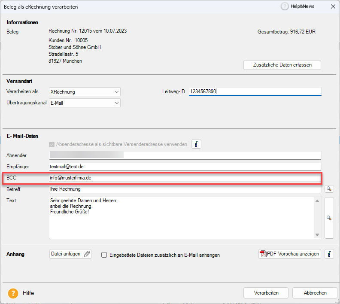
Task: Open Help&News question mark icon
Action: pyautogui.click(x=285, y=6)
